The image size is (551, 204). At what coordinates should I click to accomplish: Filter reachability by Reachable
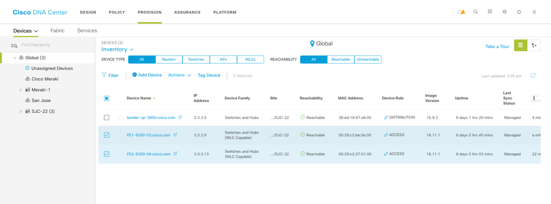[340, 60]
